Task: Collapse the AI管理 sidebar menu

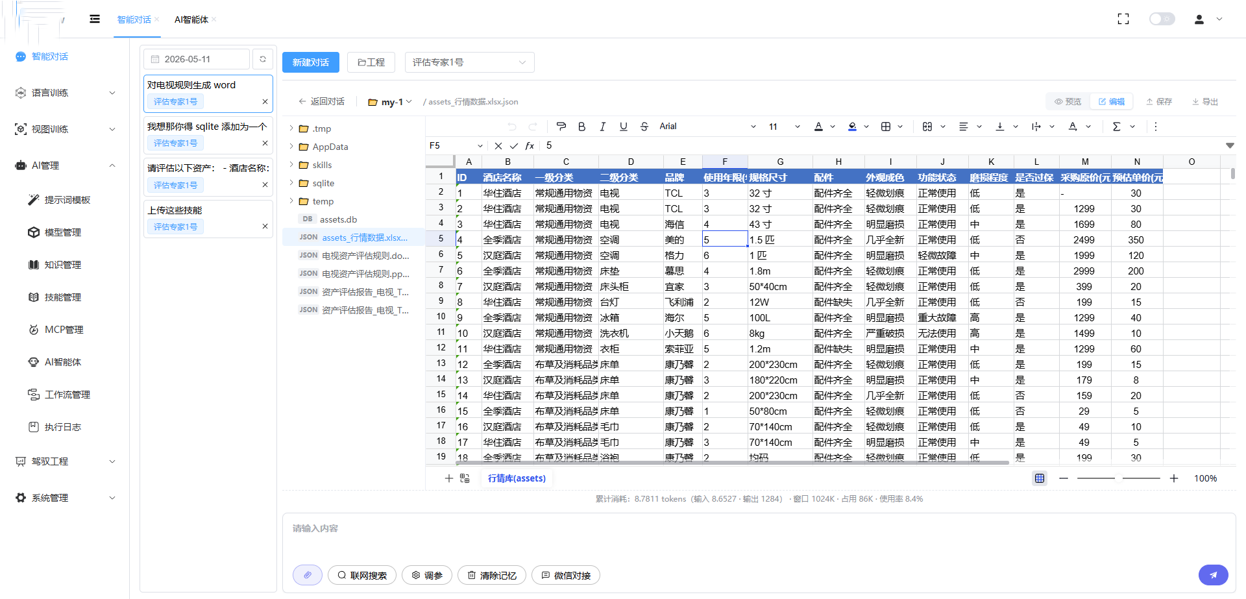Action: click(65, 165)
